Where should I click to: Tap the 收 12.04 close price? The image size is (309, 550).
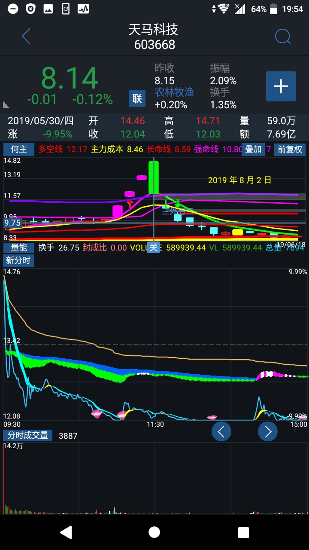click(x=117, y=134)
